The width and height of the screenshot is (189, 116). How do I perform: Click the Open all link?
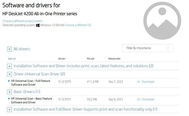pyautogui.click(x=12, y=59)
